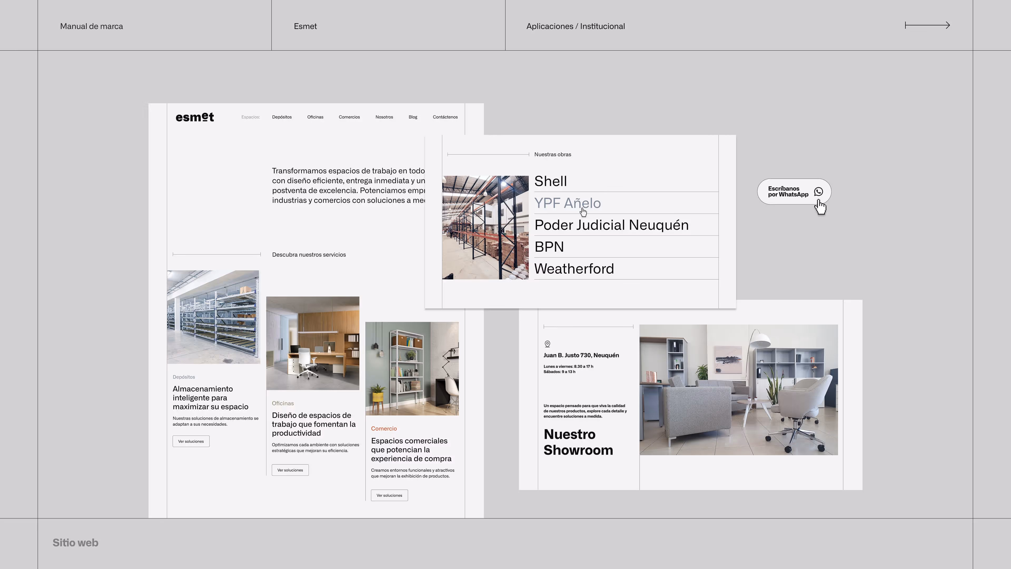
Task: Click the location pin icon above address
Action: [x=547, y=344]
